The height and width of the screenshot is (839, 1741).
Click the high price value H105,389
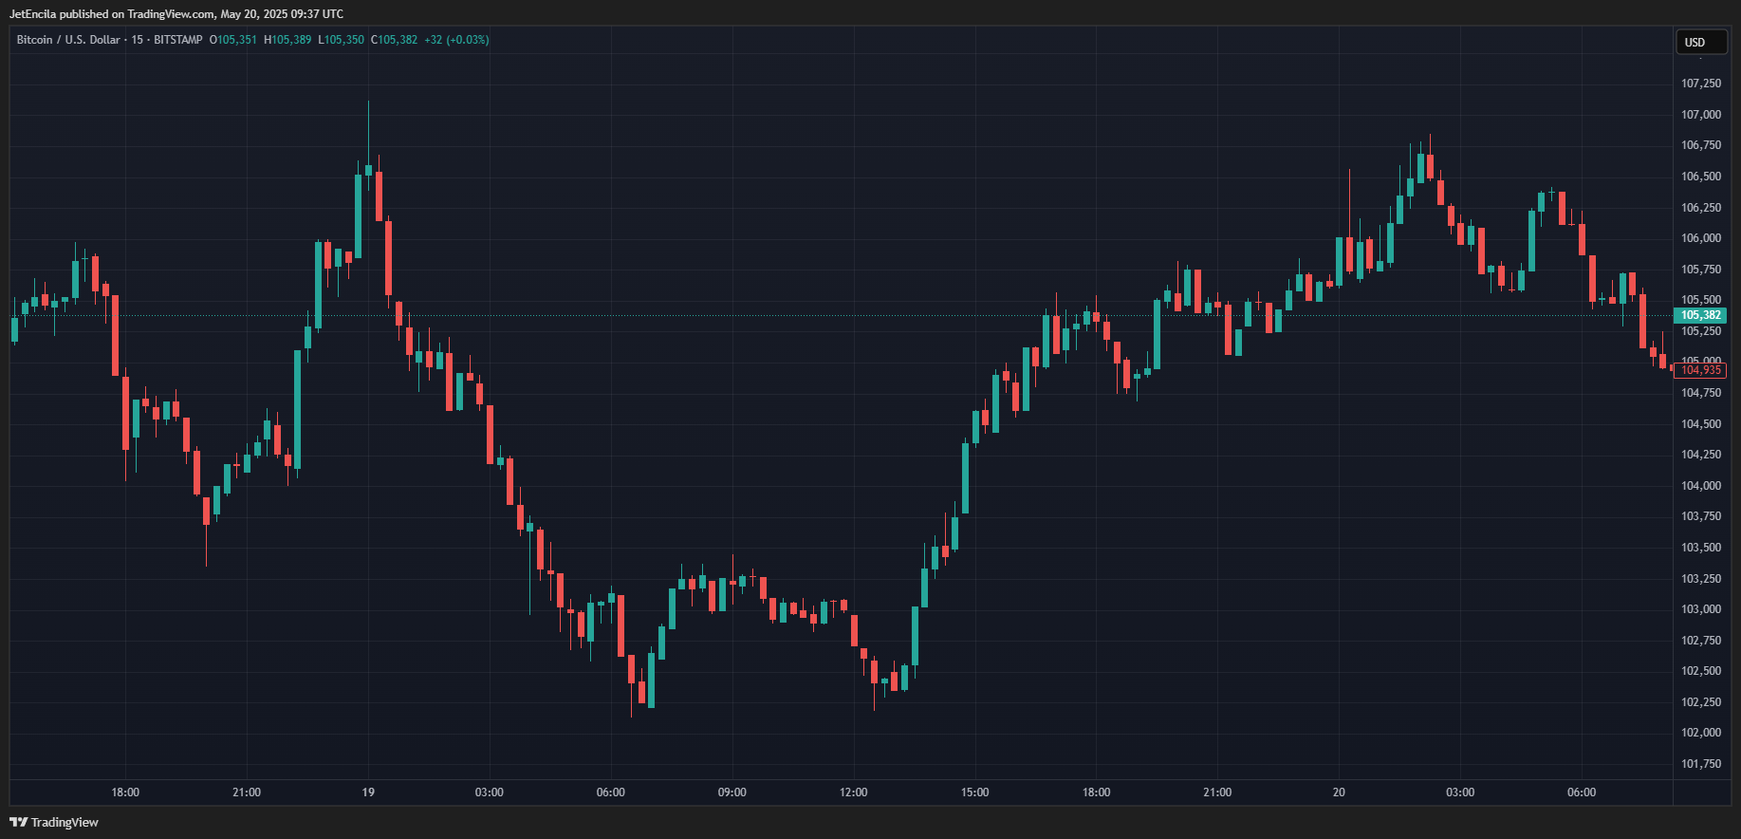287,40
